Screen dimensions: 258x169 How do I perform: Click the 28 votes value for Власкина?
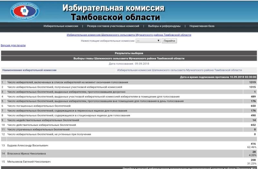click(x=254, y=152)
